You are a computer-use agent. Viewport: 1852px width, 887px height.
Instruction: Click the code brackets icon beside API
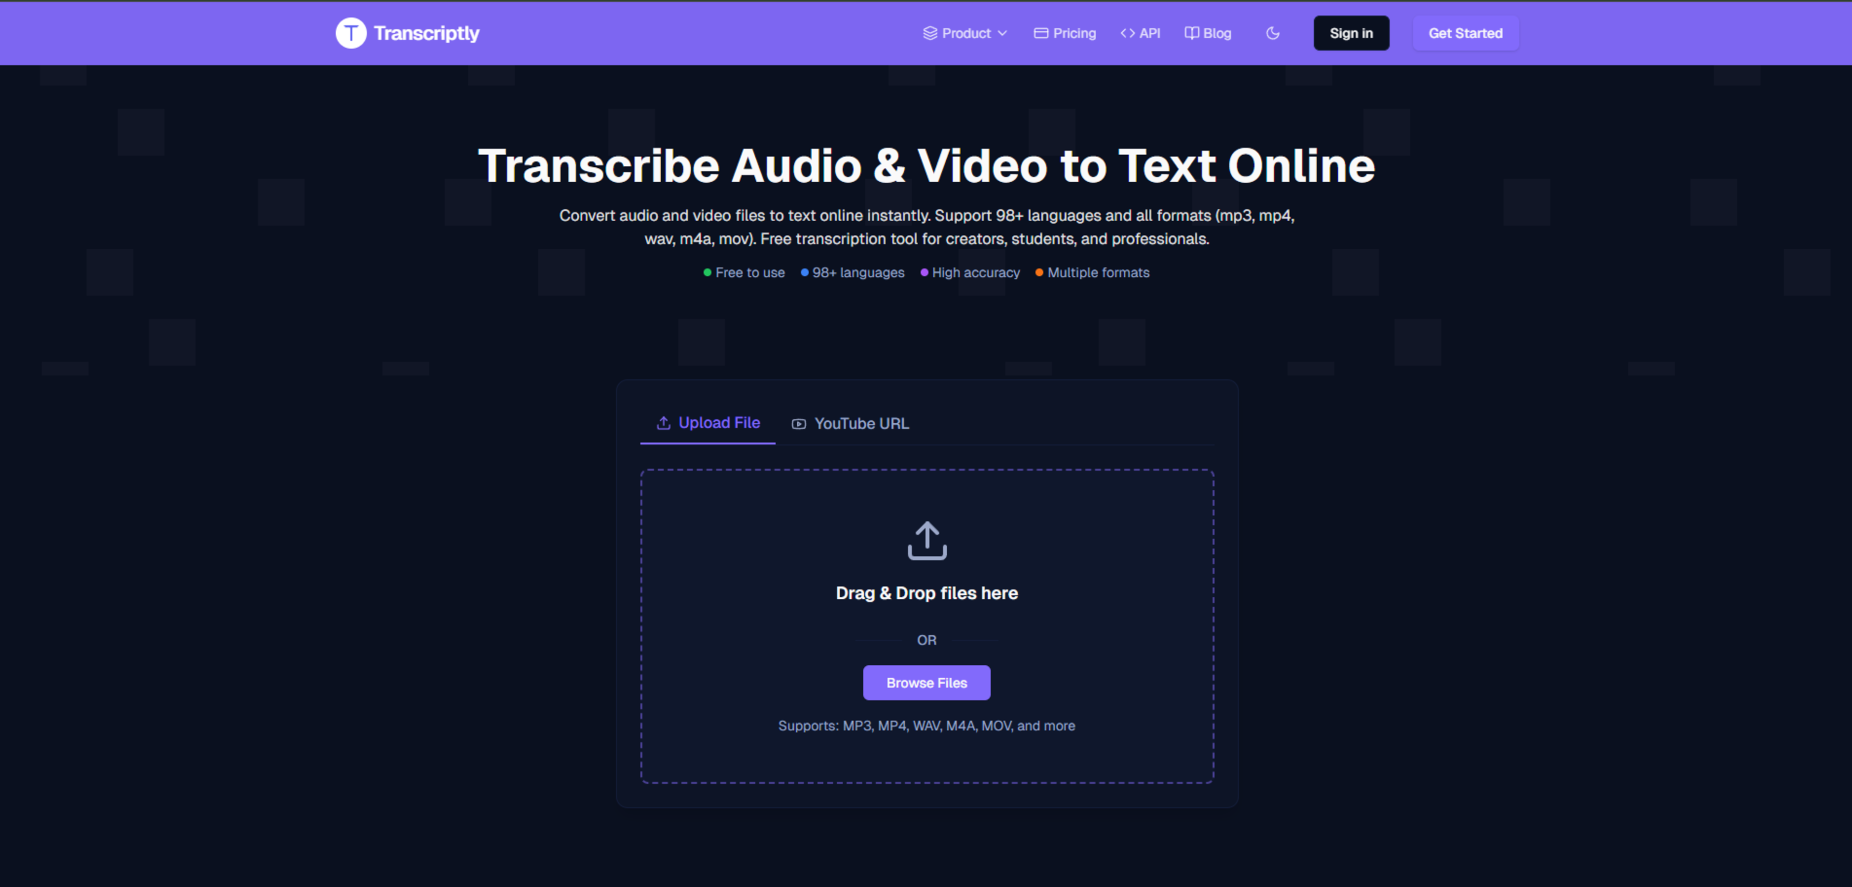[1127, 33]
